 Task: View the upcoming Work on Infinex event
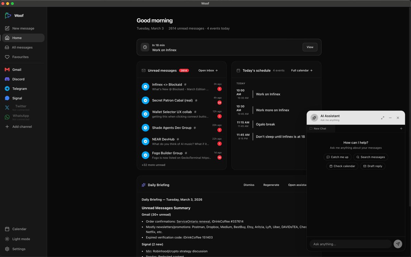click(x=310, y=47)
